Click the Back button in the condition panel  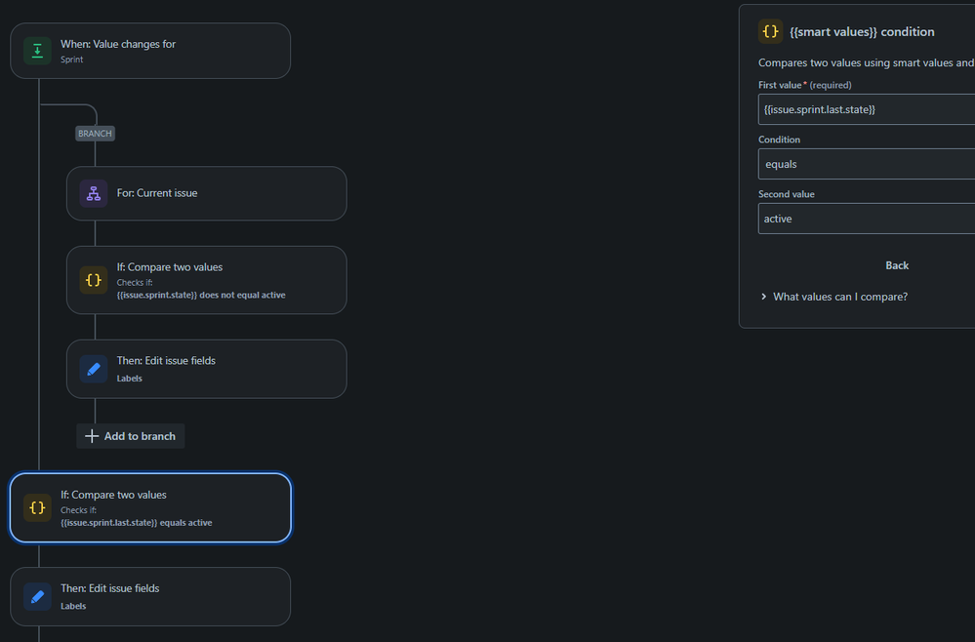897,265
